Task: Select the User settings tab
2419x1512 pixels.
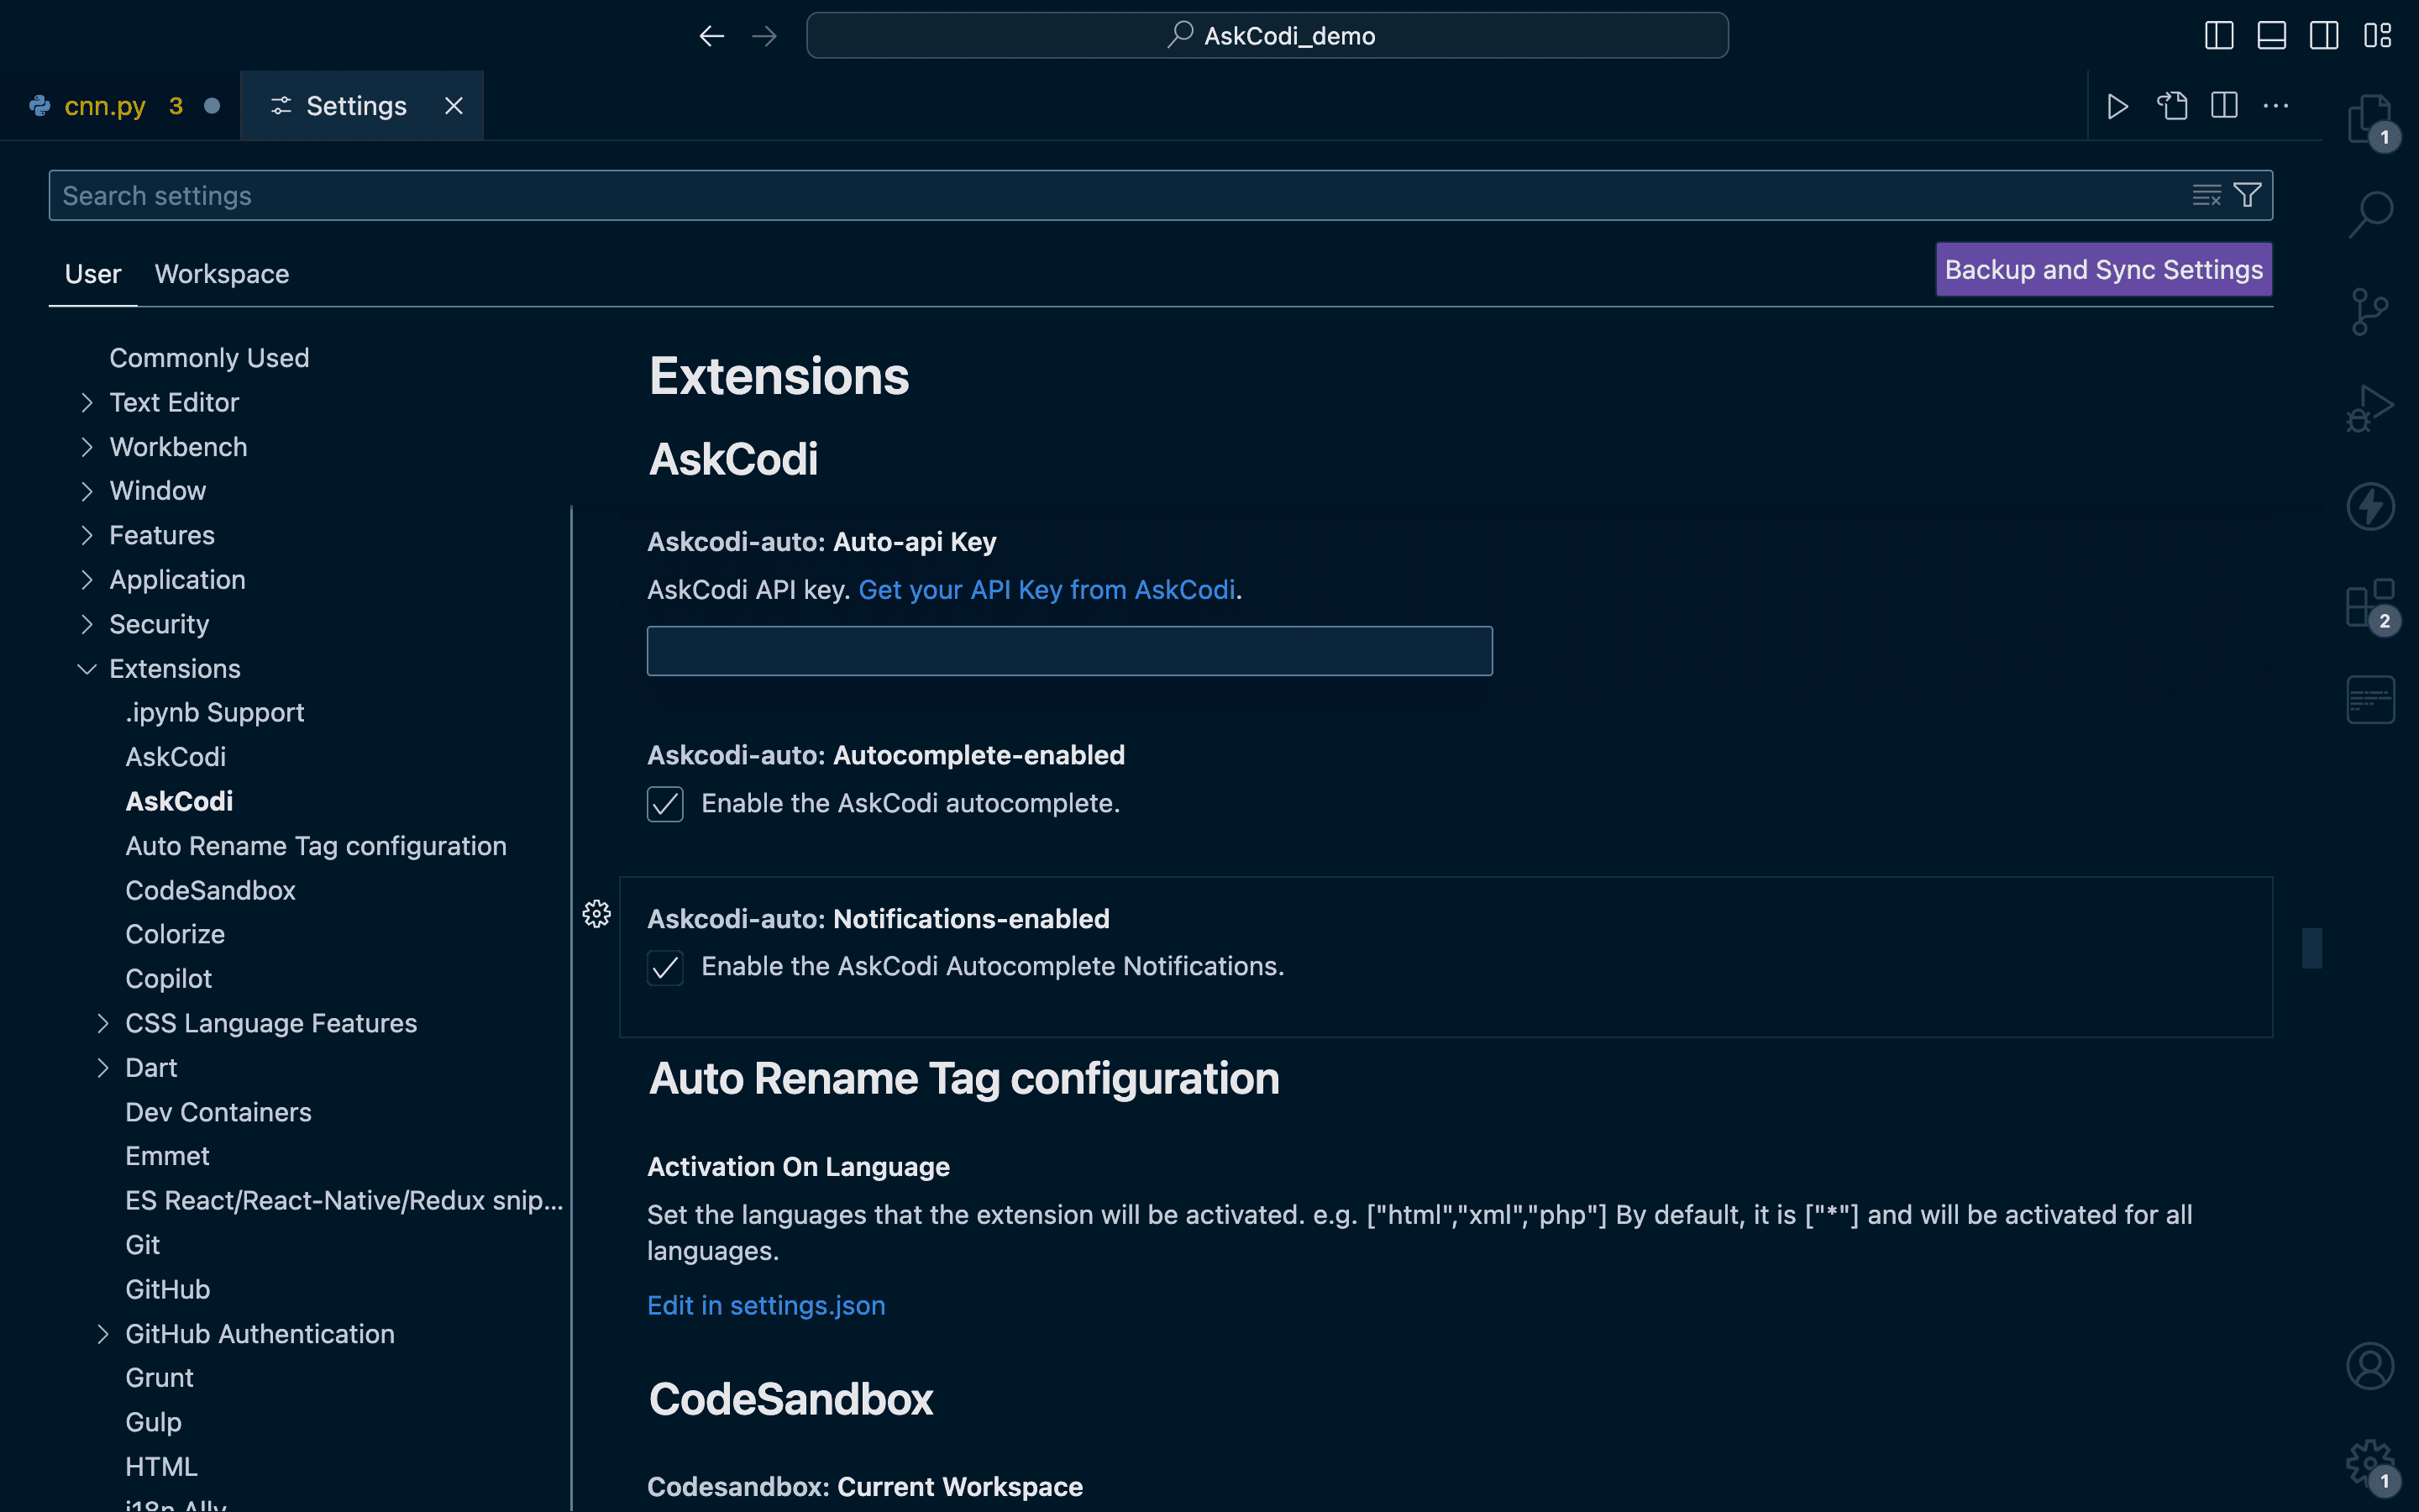Action: tap(93, 274)
